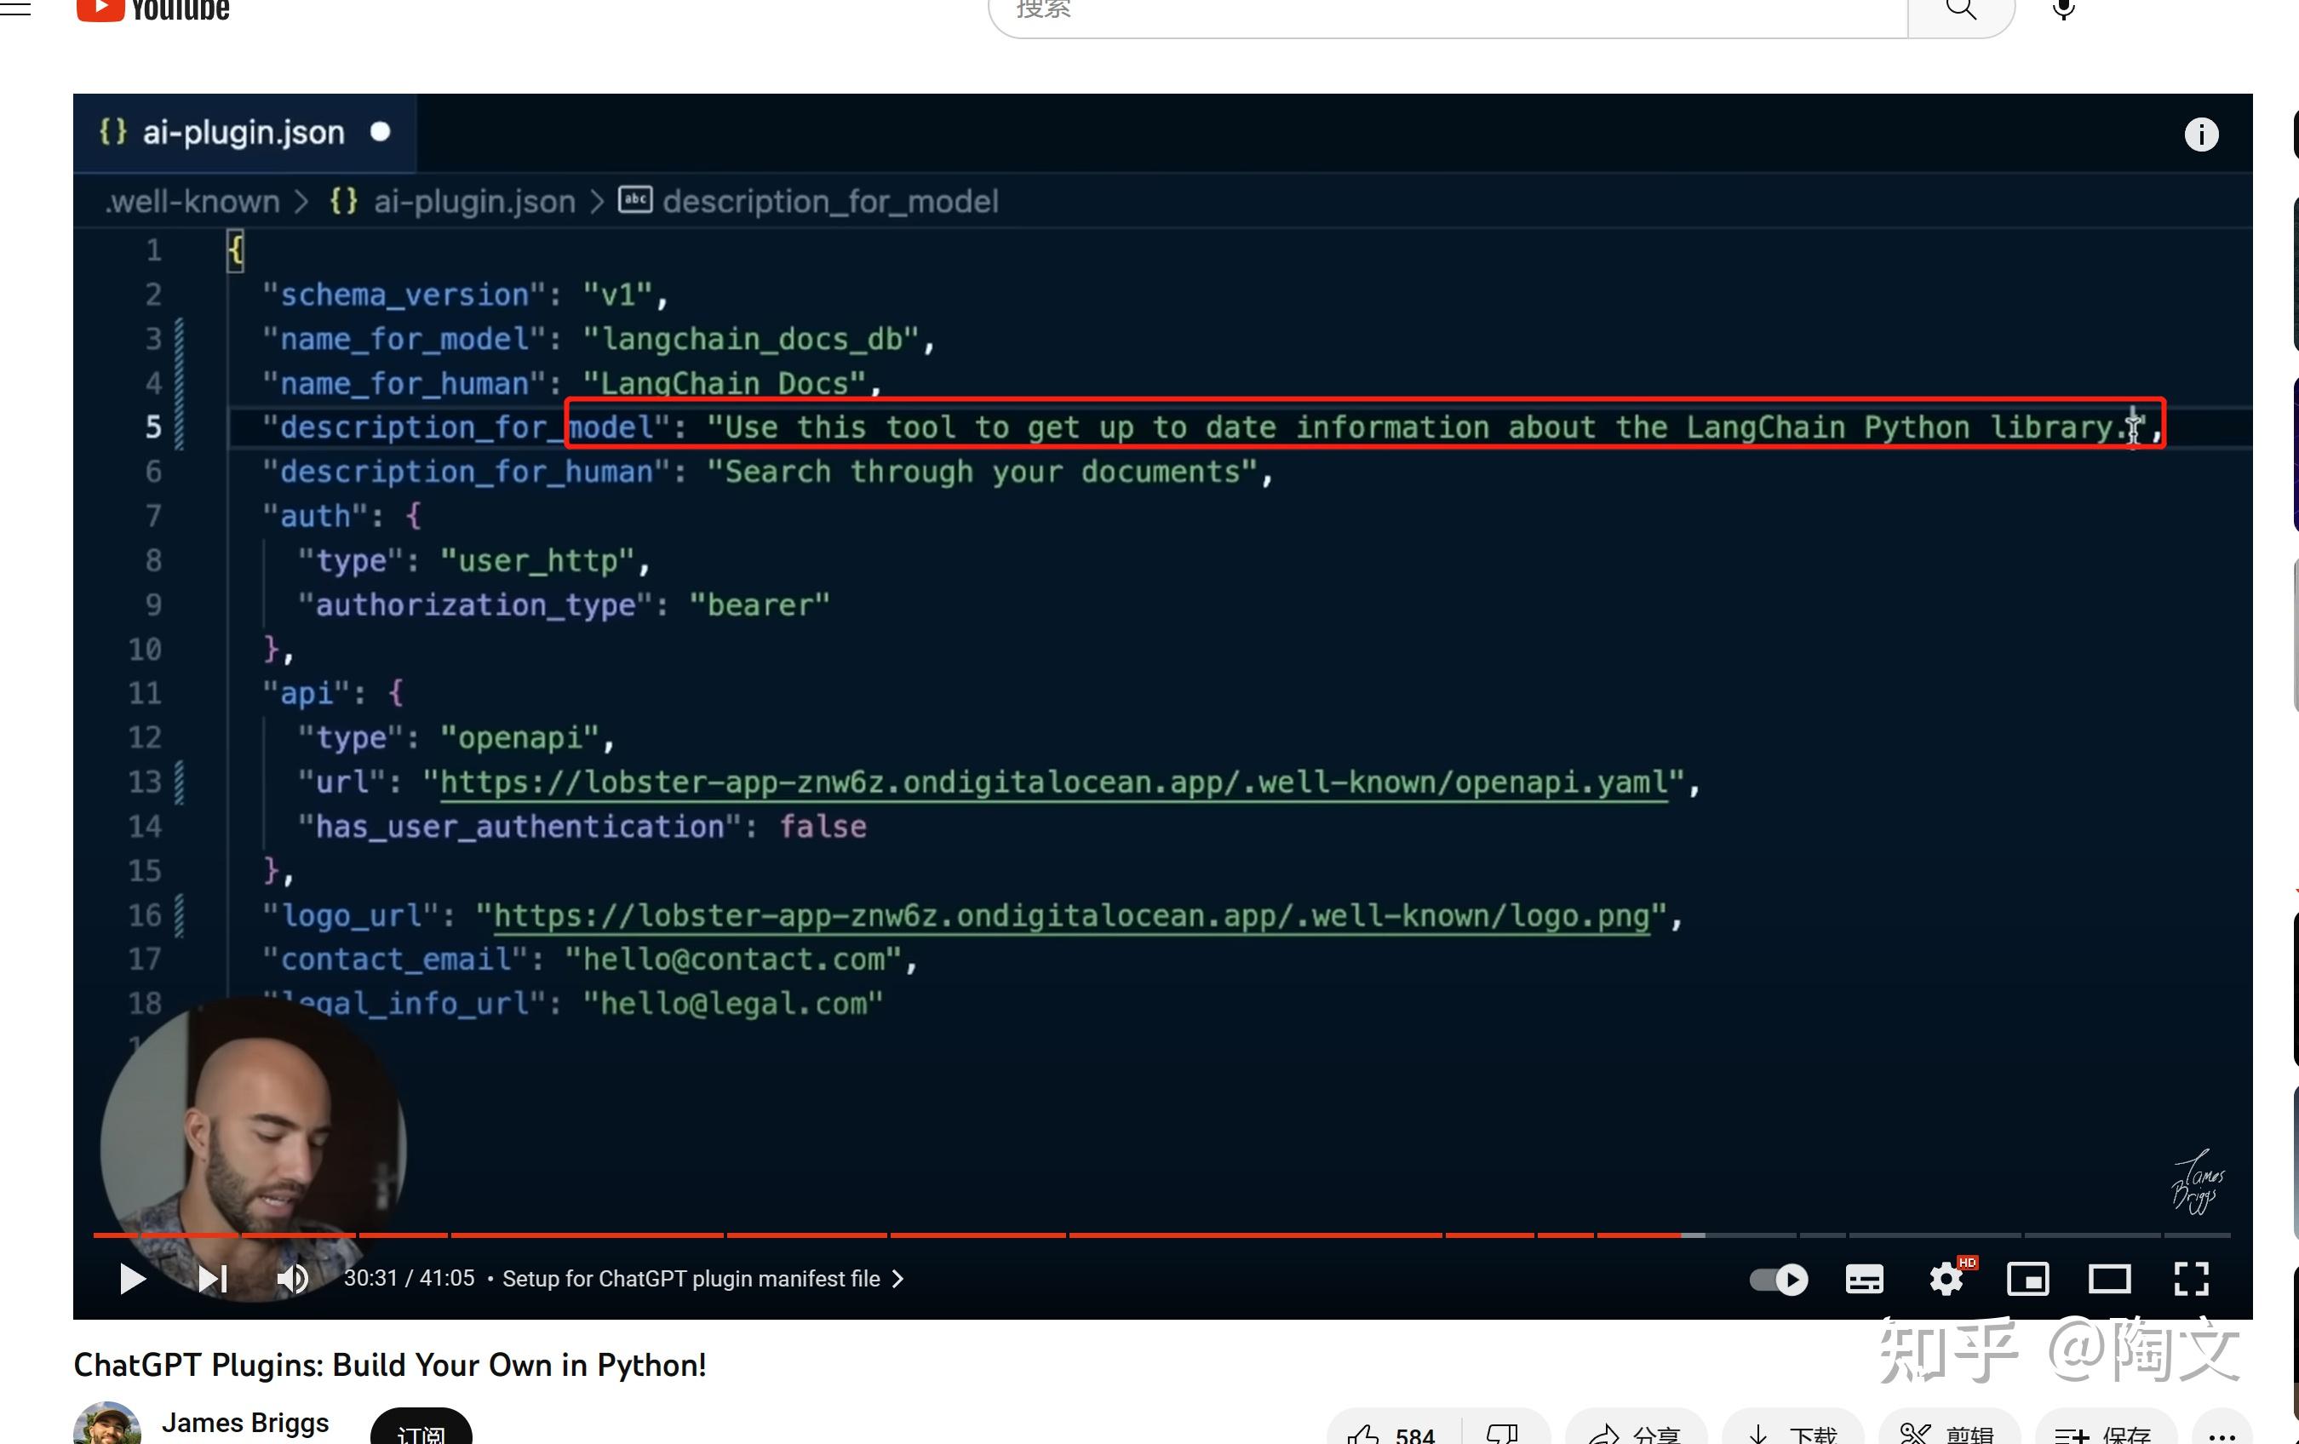Toggle the autoplay switch

(x=1779, y=1279)
